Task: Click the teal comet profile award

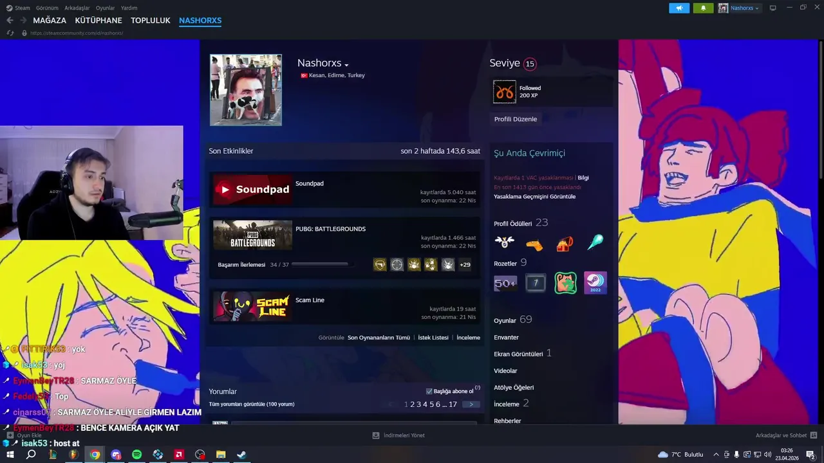Action: click(x=595, y=242)
